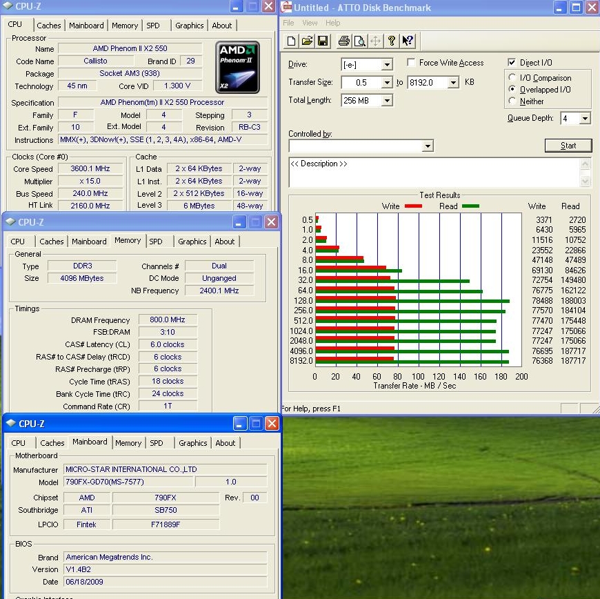Switch to CPU tab in CPU-Z Mainboard window
600x599 pixels.
tap(18, 443)
